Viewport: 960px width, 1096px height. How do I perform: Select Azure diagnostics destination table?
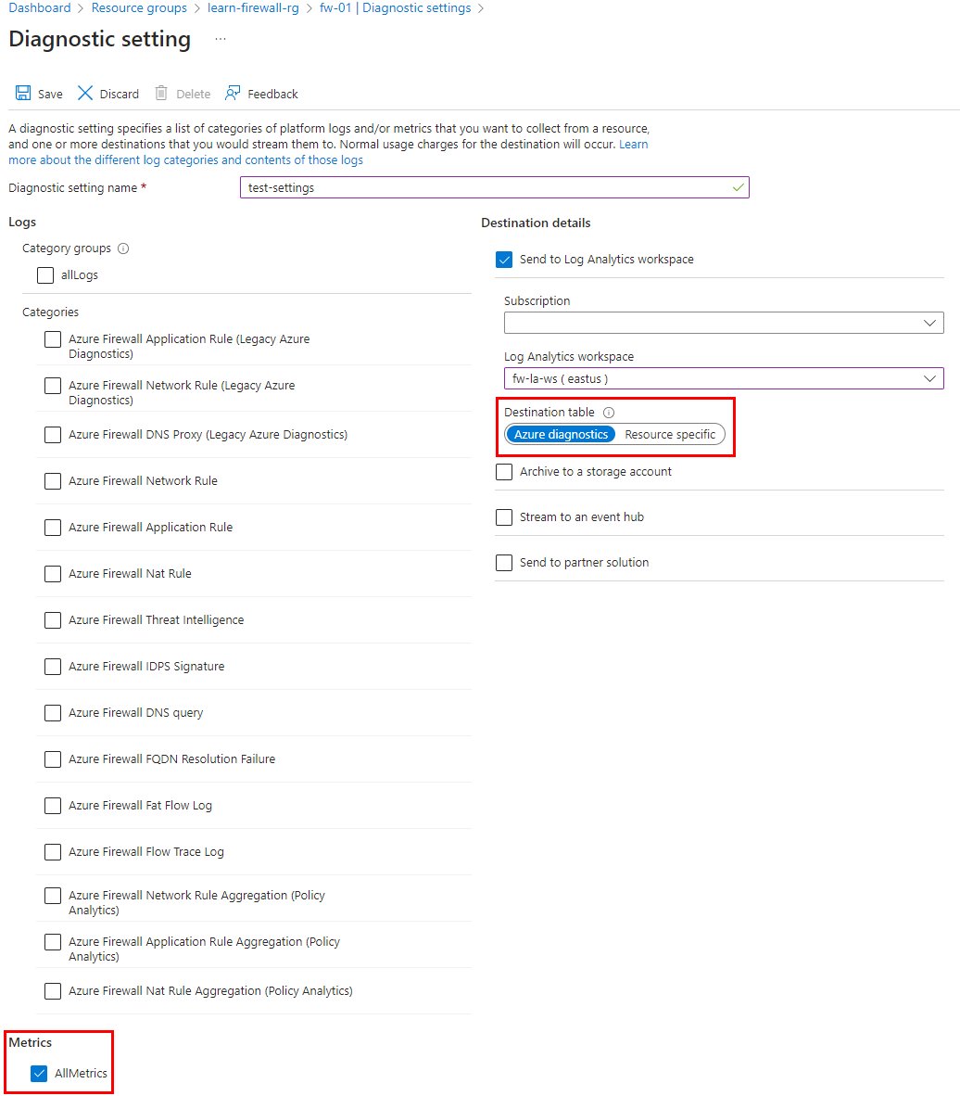[x=560, y=433]
